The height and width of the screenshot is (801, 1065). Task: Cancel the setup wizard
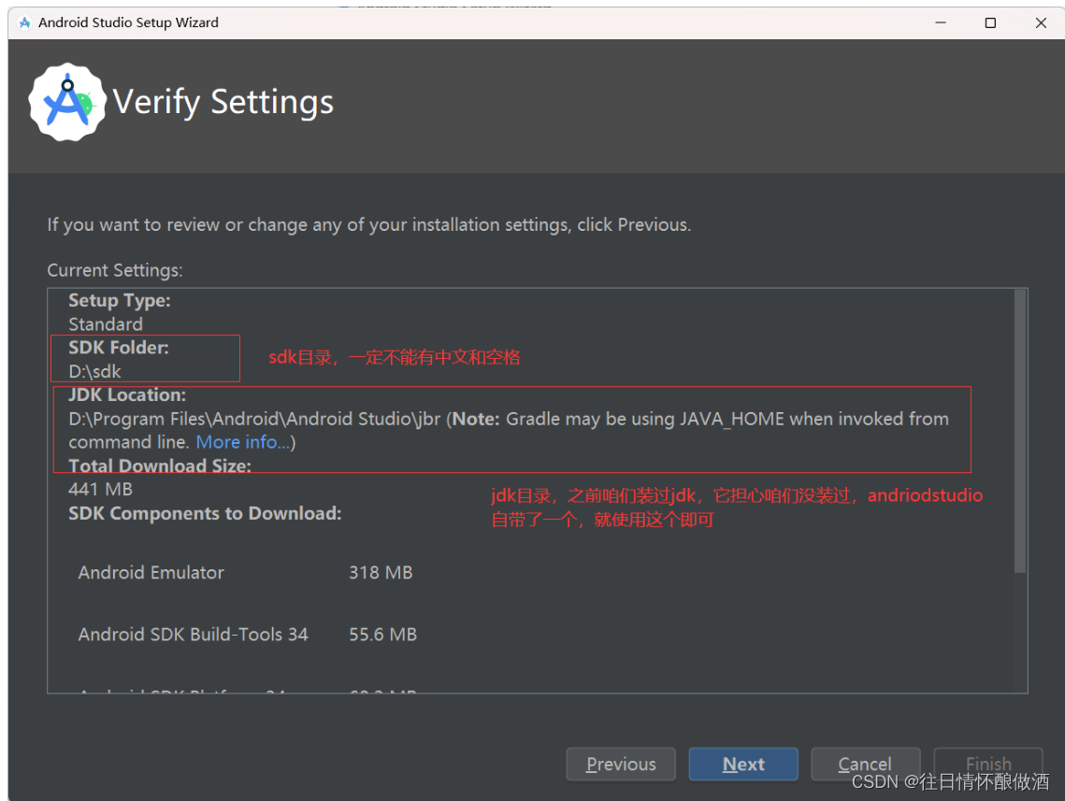click(x=865, y=765)
